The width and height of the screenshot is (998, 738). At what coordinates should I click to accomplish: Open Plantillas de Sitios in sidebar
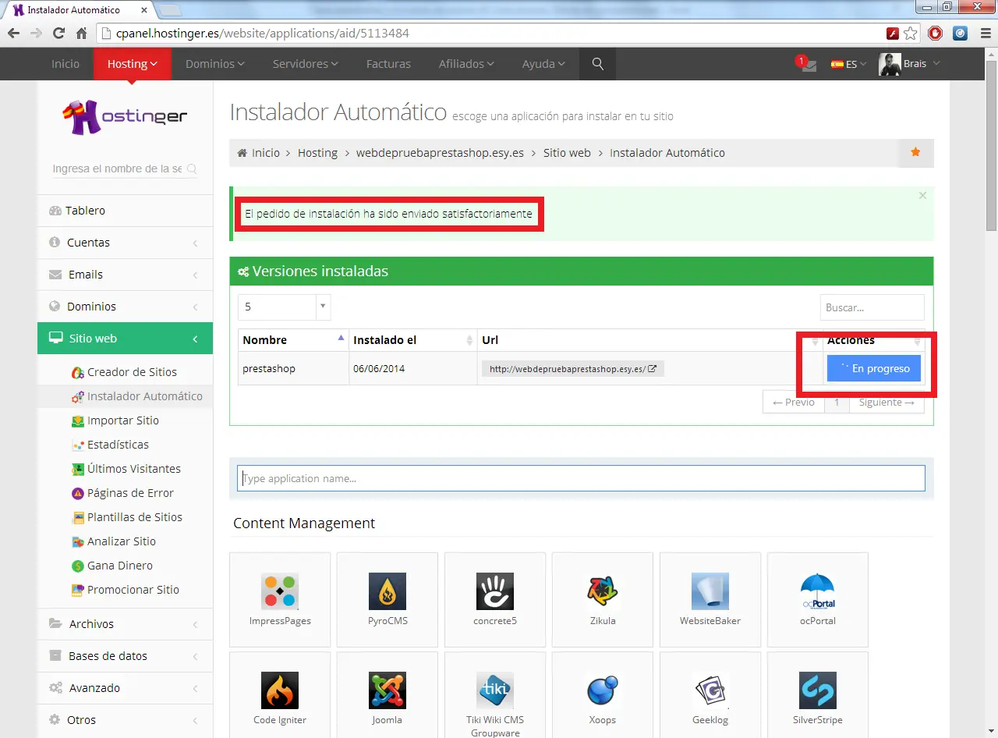[126, 517]
